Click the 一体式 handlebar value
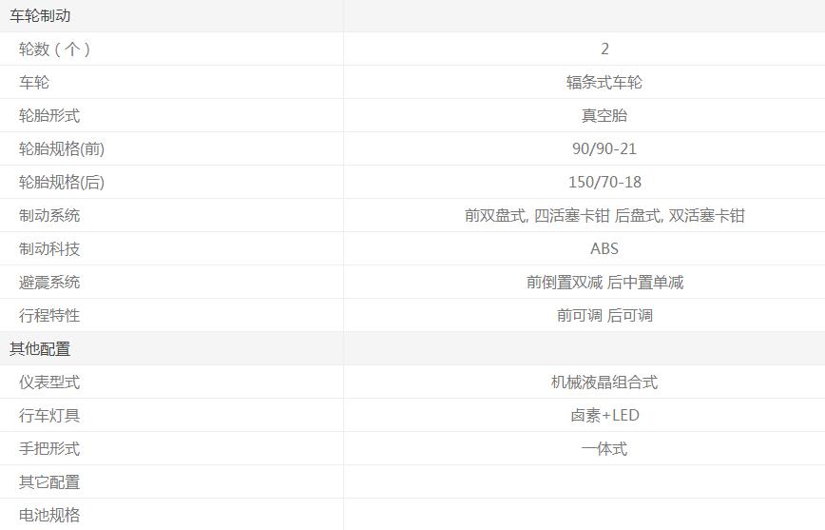 [x=604, y=449]
